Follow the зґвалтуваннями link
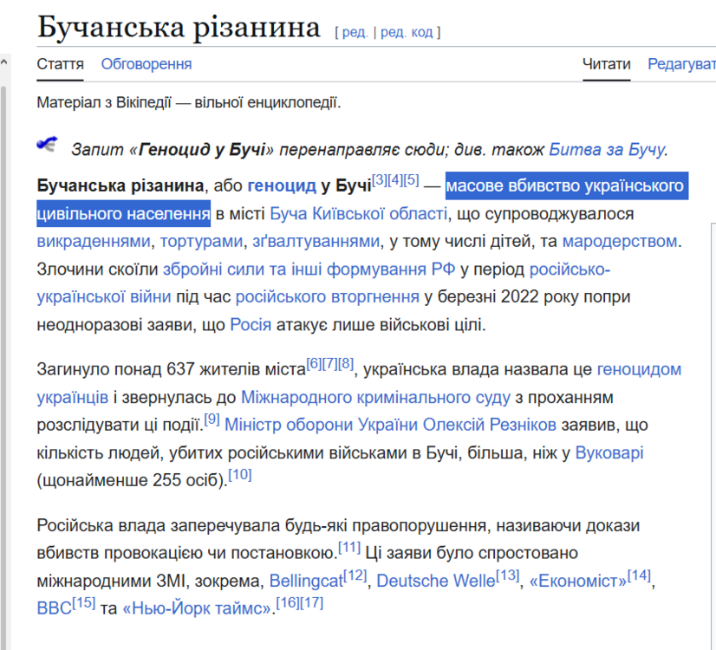The image size is (716, 650). click(316, 241)
